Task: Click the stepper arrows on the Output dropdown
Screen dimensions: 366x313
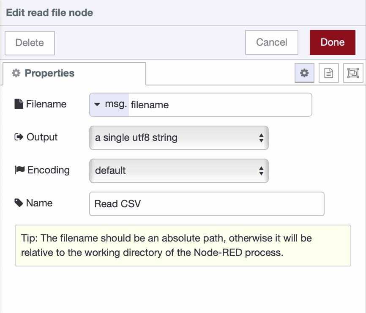Action: point(262,138)
